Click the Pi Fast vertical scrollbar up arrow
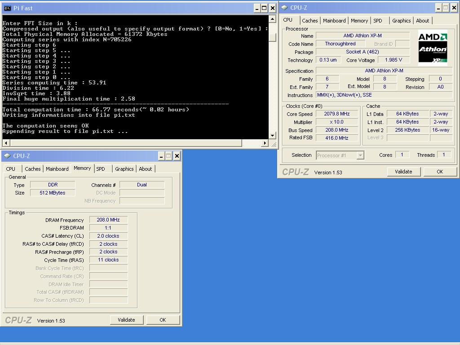 [272, 19]
